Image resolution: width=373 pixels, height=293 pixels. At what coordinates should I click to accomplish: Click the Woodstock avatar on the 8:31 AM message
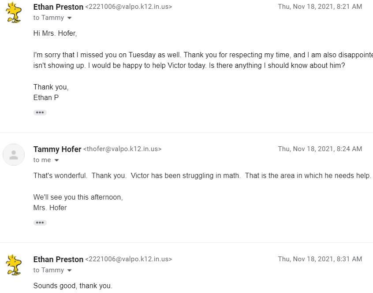(14, 264)
